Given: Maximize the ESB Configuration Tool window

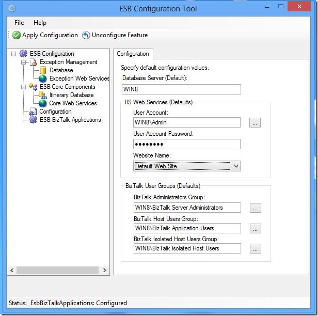Looking at the screenshot, I should pos(281,7).
